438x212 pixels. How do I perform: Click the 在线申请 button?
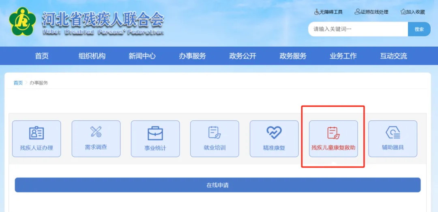point(218,185)
